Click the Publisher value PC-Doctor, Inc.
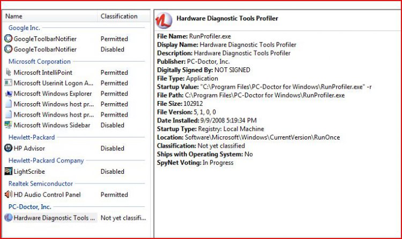This screenshot has height=239, width=402. (208, 61)
